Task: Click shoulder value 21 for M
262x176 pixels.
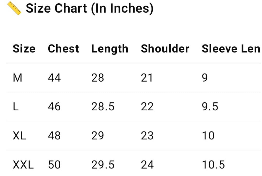Action: (147, 77)
